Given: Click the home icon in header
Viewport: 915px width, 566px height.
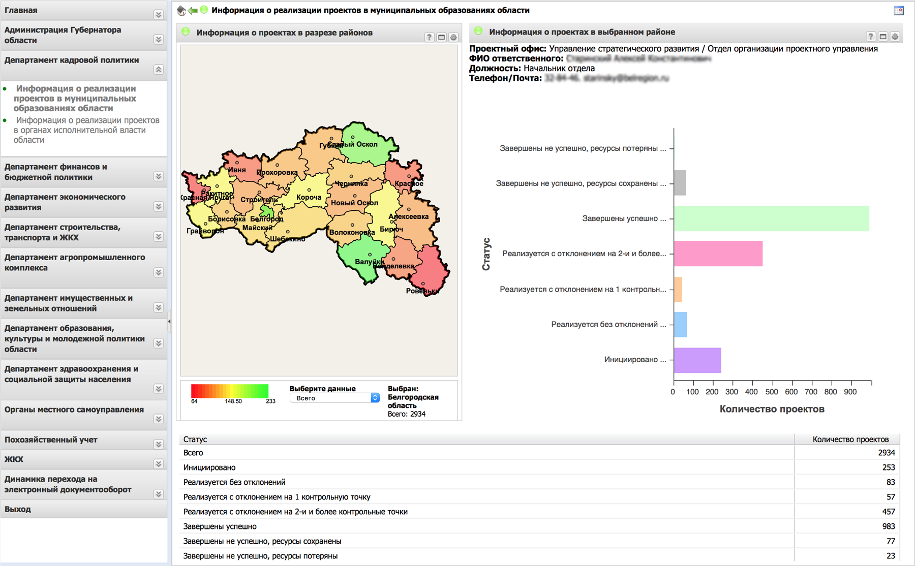Looking at the screenshot, I should (181, 10).
